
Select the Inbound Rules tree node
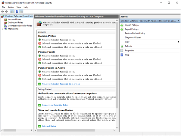point(14,19)
